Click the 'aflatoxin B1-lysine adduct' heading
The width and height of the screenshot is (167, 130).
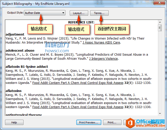click(x=27, y=67)
